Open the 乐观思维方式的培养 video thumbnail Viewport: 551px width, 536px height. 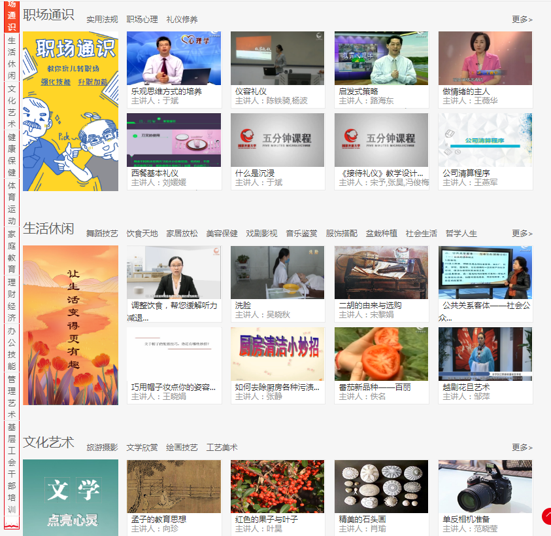click(x=173, y=58)
